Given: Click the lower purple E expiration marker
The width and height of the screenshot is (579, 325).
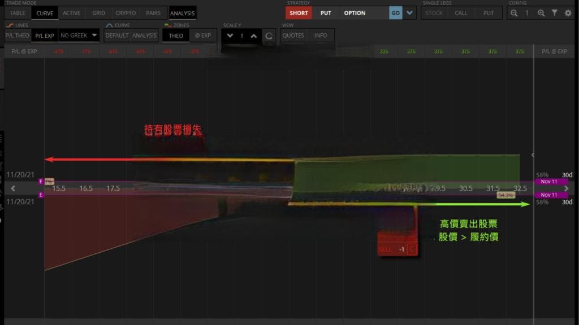Looking at the screenshot, I should click(x=41, y=195).
